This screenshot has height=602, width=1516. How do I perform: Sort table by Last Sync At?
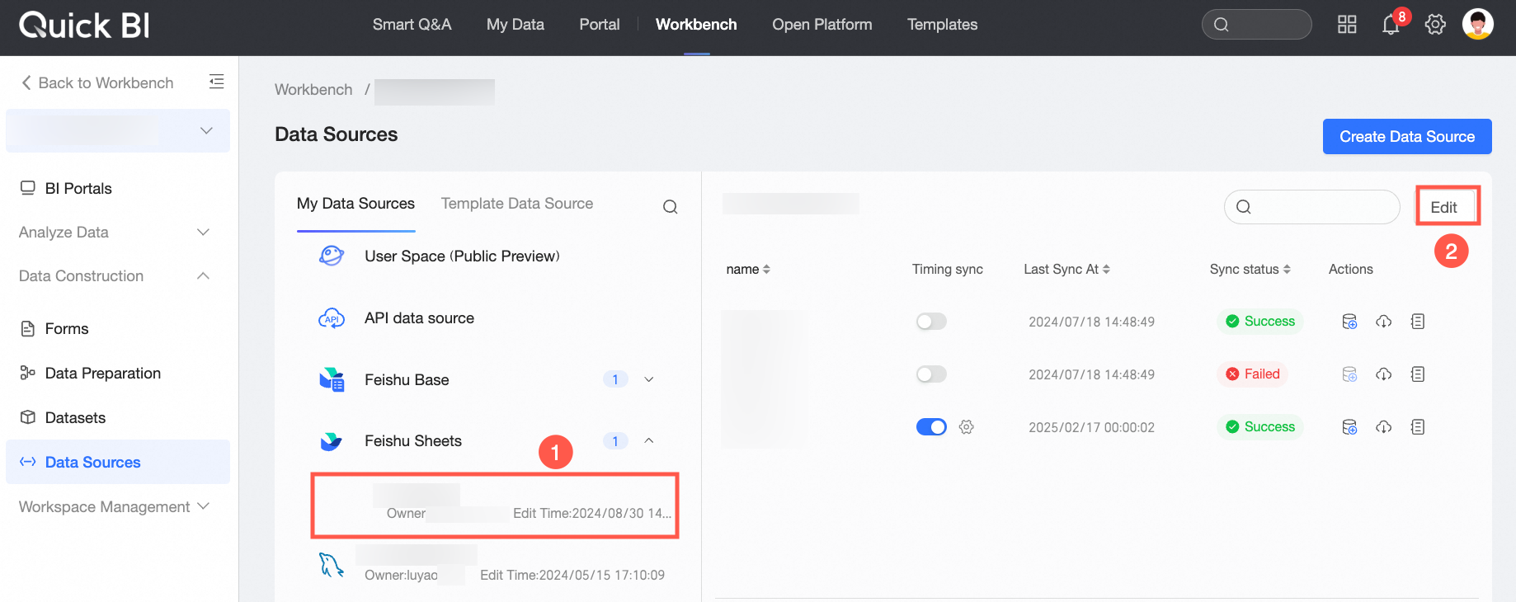pos(1066,269)
